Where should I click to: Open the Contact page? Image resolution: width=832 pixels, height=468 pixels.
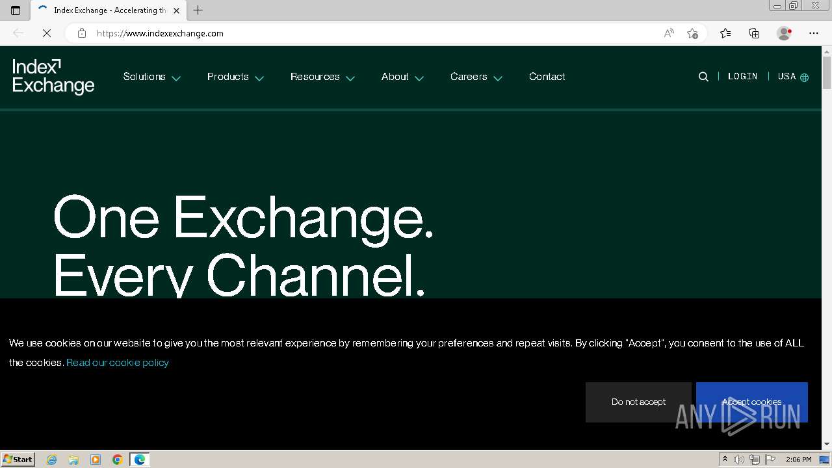click(x=547, y=77)
